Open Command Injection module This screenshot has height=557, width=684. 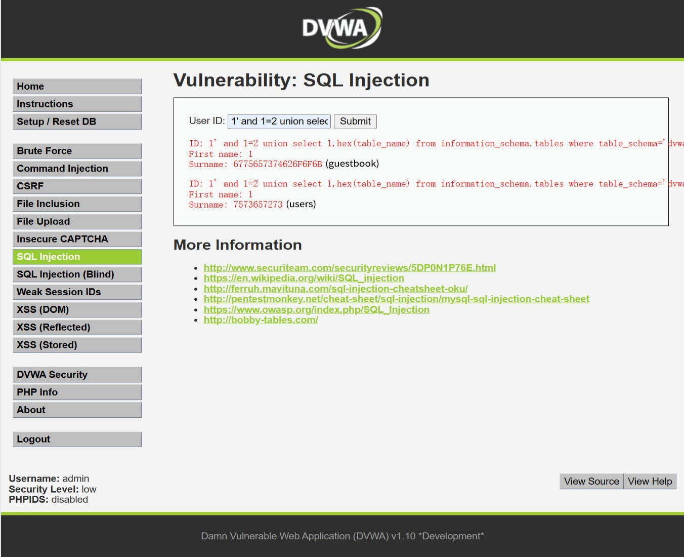click(x=77, y=169)
